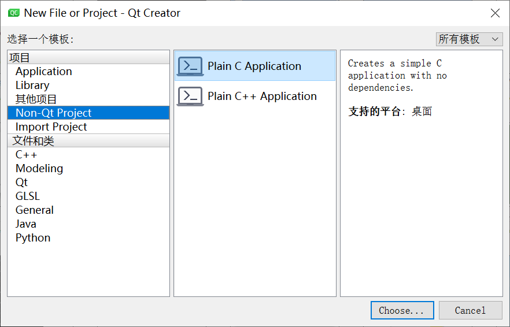510x327 pixels.
Task: Click the Plain C++ Application terminal icon
Action: click(190, 96)
